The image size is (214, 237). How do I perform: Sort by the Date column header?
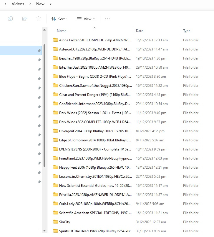[140, 31]
